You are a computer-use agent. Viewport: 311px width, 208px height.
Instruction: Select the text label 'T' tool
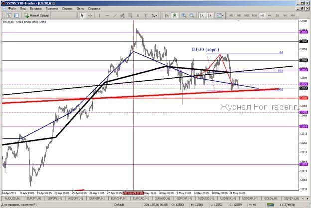click(x=145, y=15)
